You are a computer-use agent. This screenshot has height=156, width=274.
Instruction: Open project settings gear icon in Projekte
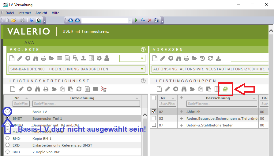tap(99, 58)
